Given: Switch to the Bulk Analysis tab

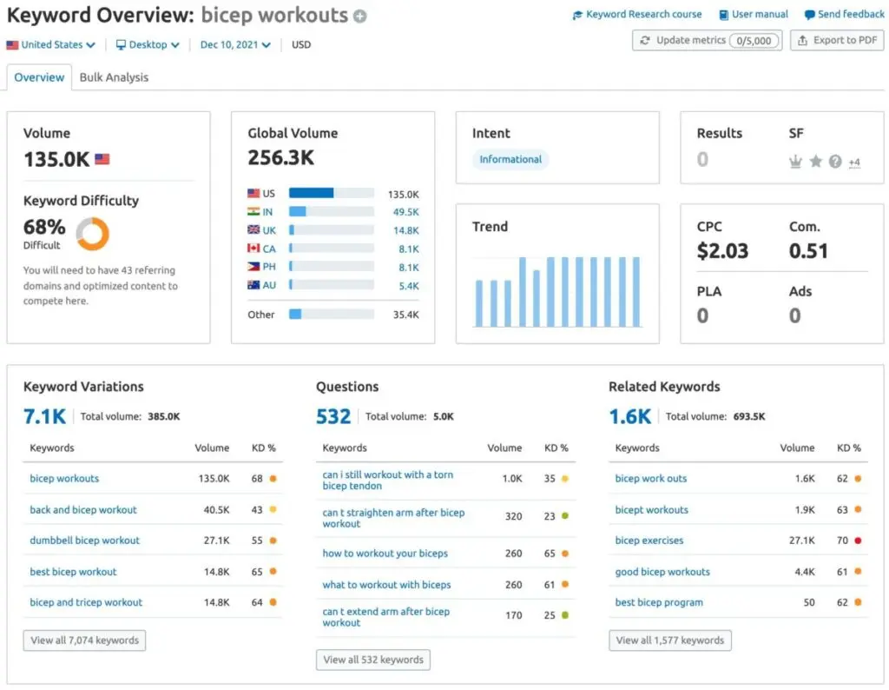Looking at the screenshot, I should tap(114, 77).
